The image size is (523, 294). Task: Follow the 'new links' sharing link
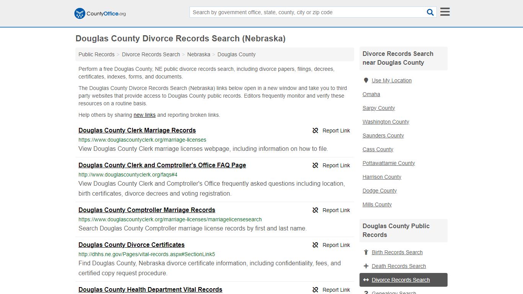144,115
